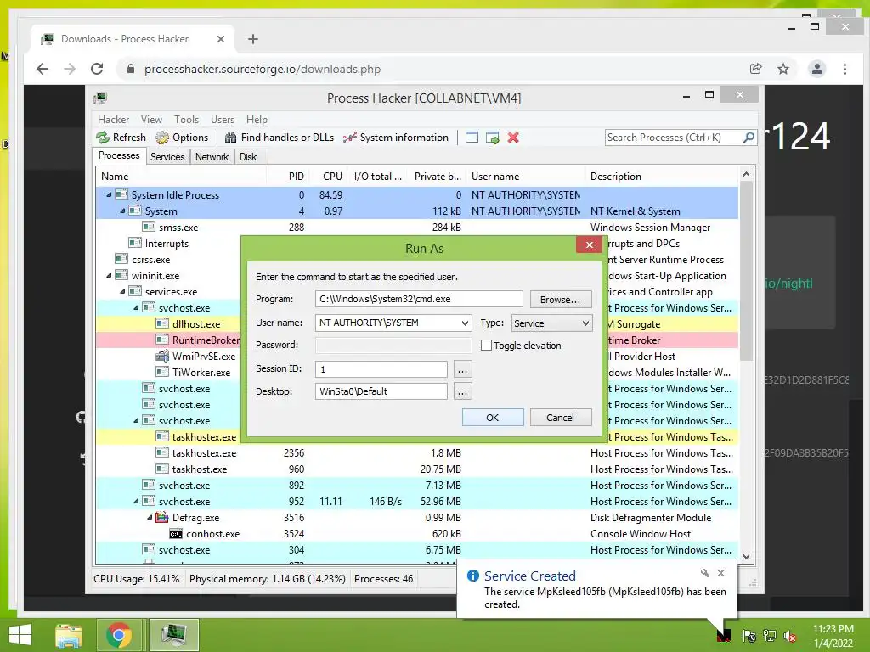Switch to the Services tab
The height and width of the screenshot is (652, 870).
click(167, 157)
